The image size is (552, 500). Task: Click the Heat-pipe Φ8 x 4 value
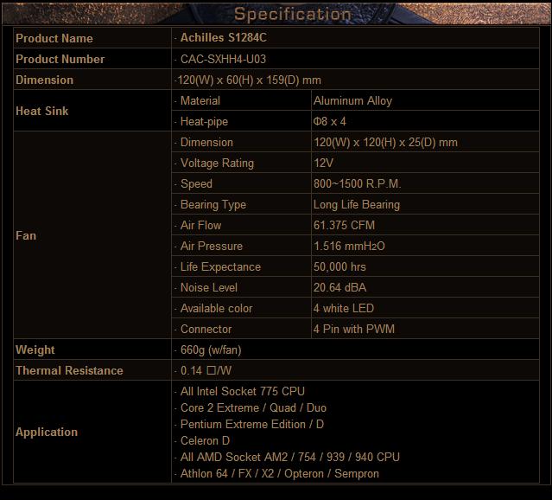tap(330, 122)
